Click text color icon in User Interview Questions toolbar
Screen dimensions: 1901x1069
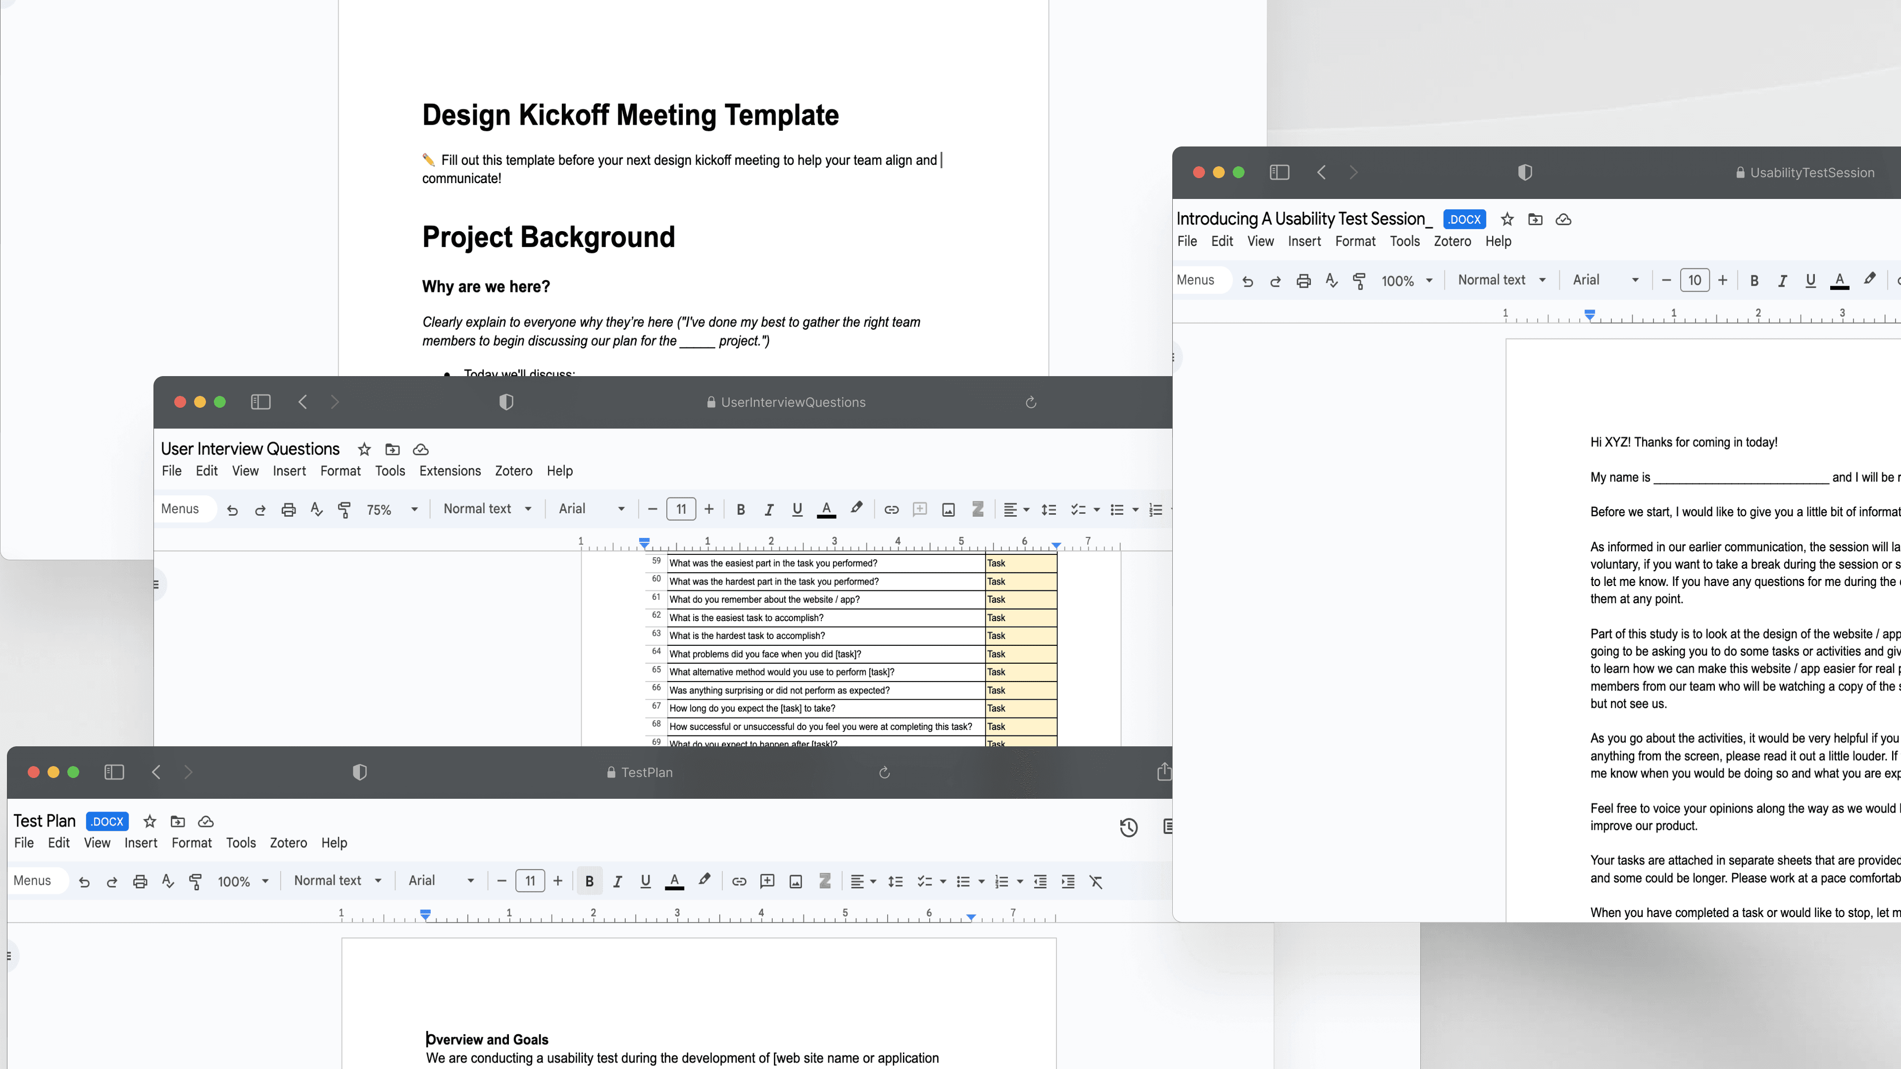pos(827,509)
